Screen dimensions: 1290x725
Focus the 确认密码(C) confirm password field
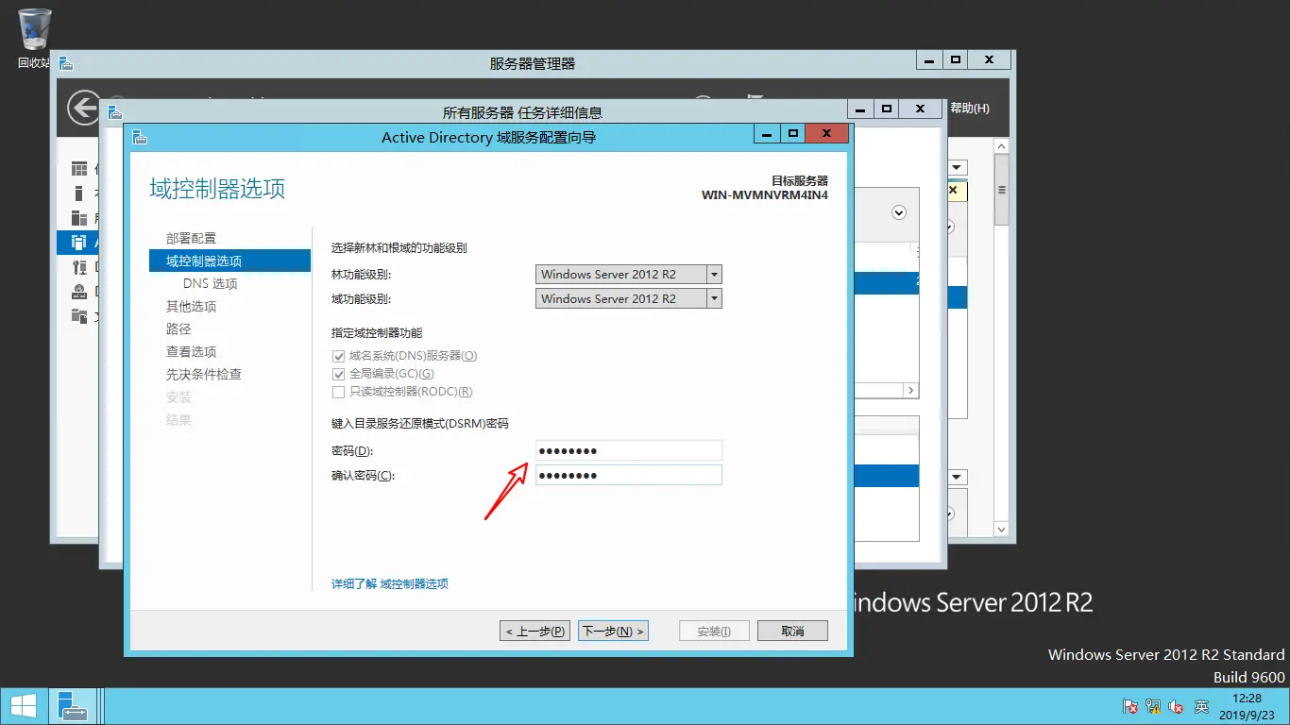click(x=629, y=475)
